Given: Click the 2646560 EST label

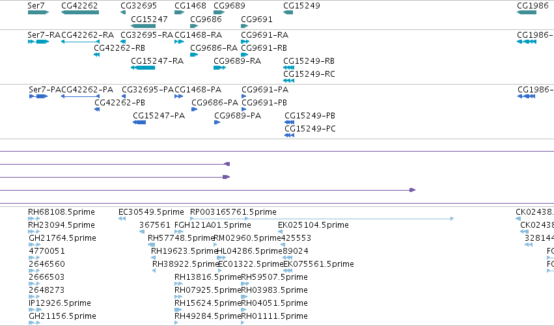Looking at the screenshot, I should (x=47, y=264).
